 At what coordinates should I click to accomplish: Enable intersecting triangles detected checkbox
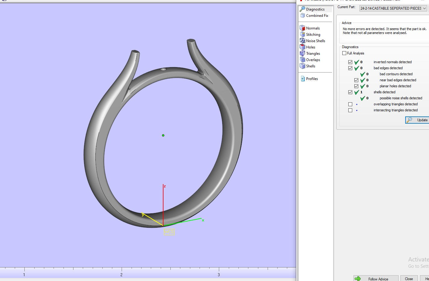(x=350, y=110)
